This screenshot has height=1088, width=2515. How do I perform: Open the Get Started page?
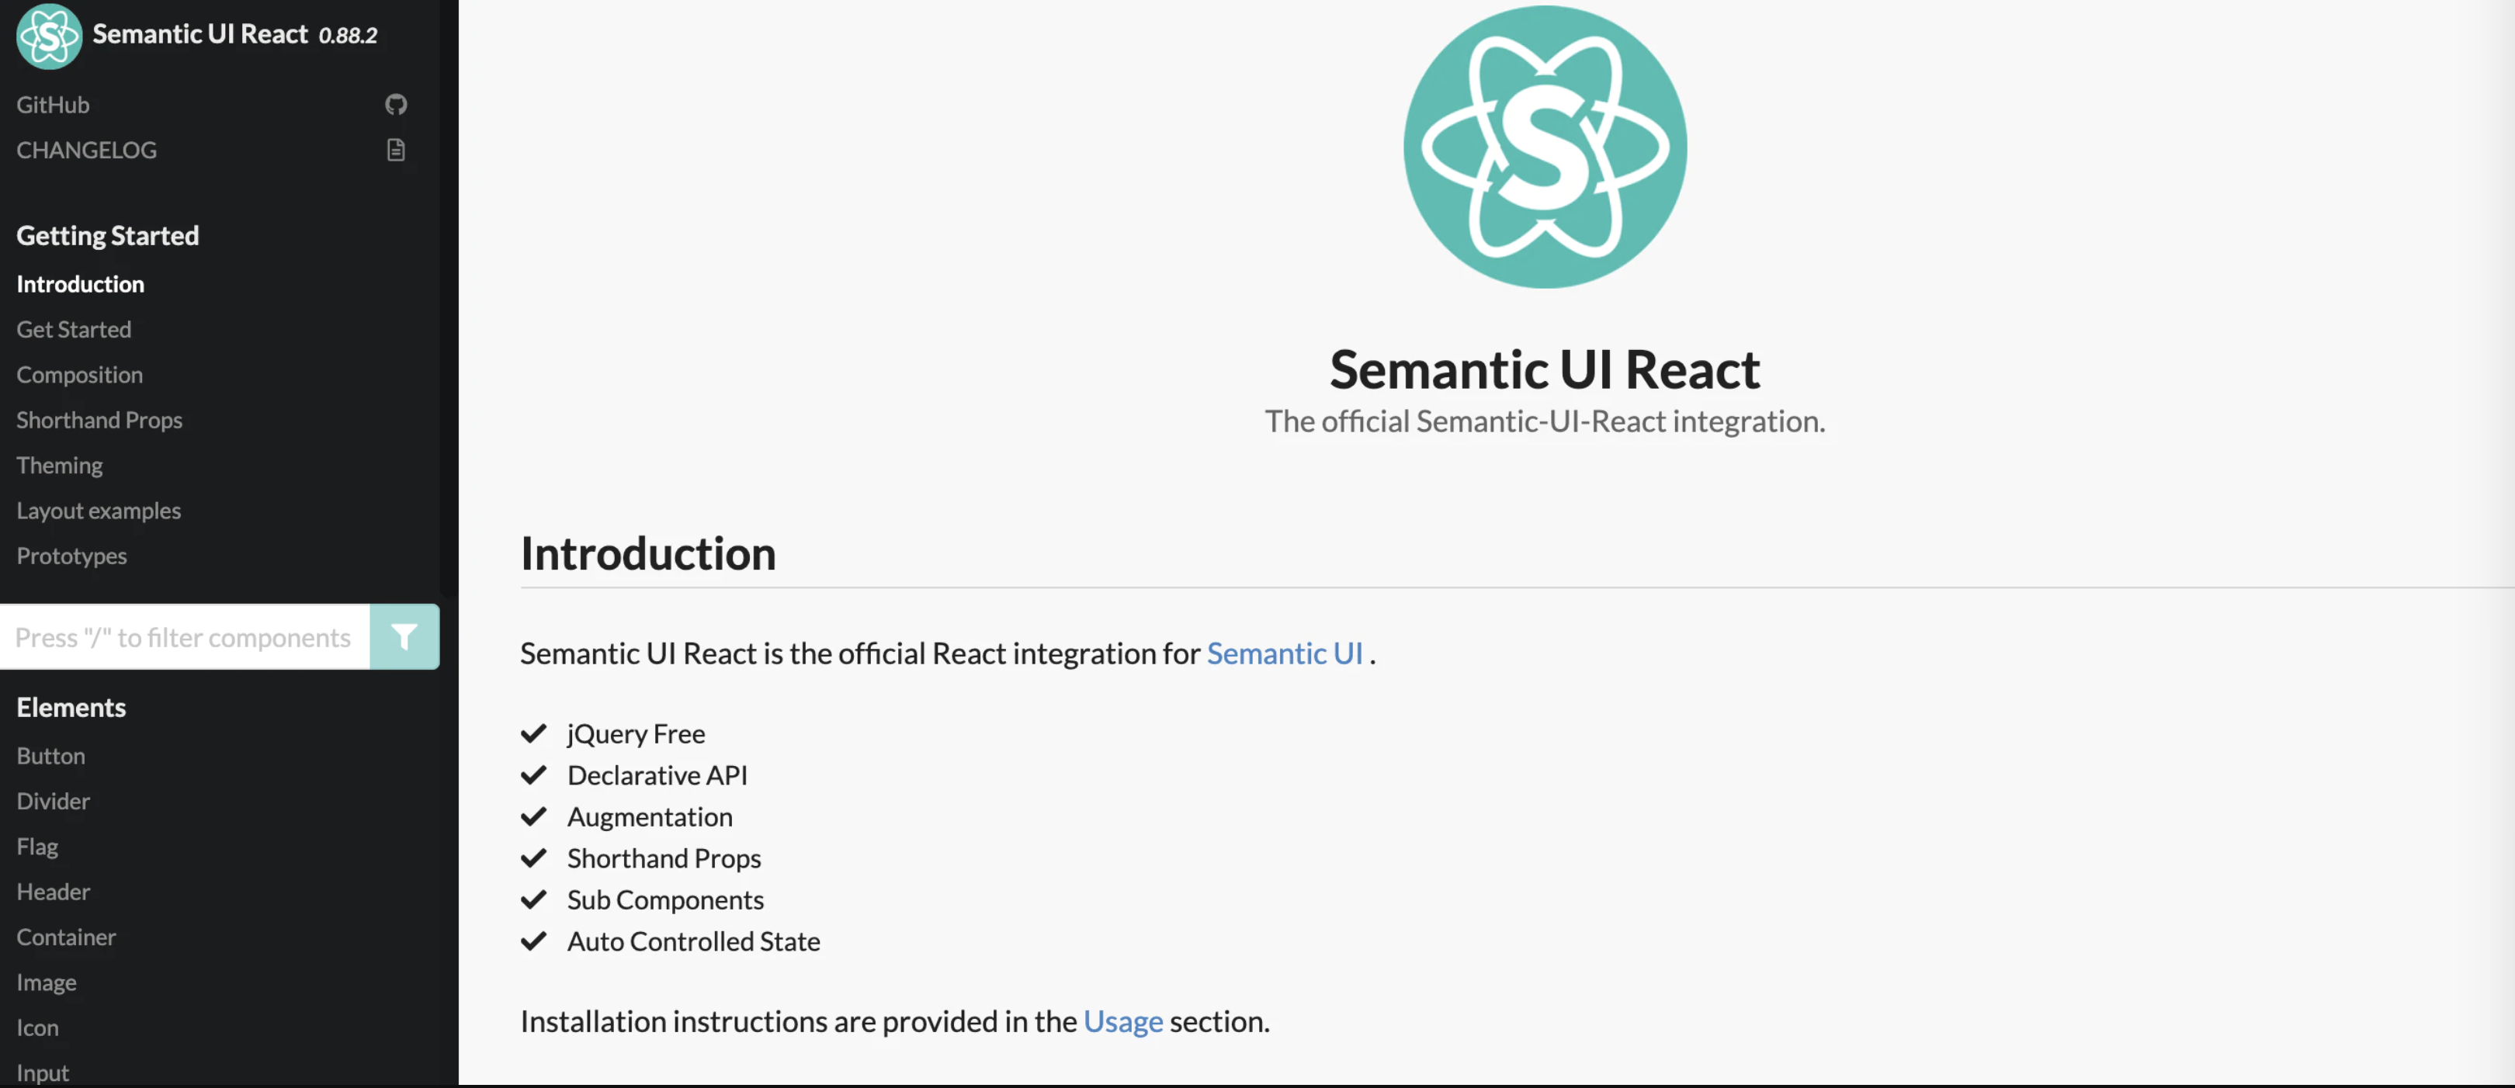(75, 330)
